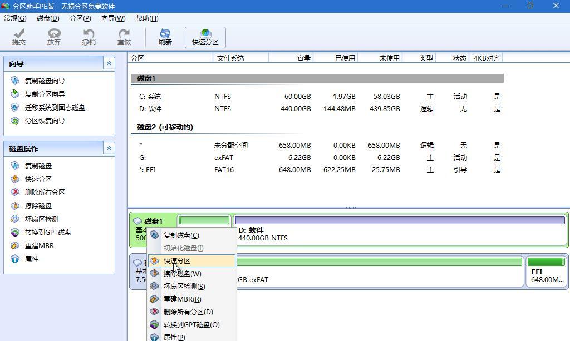Open 分区恢复向导 in the wizard panel

45,121
